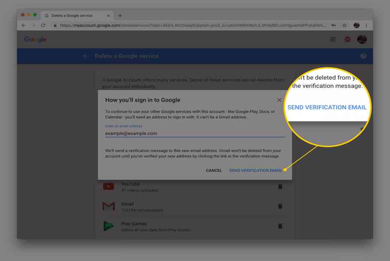Focus the email address input field
The image size is (390, 261).
click(x=195, y=133)
